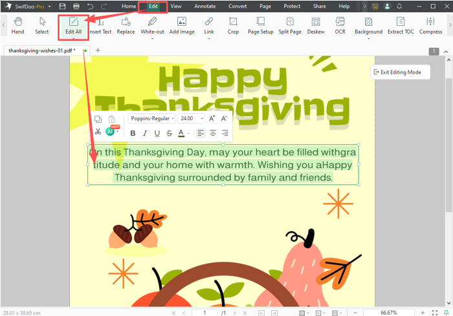453x316 pixels.
Task: Zoom out with the minus button
Action: pyautogui.click(x=355, y=313)
